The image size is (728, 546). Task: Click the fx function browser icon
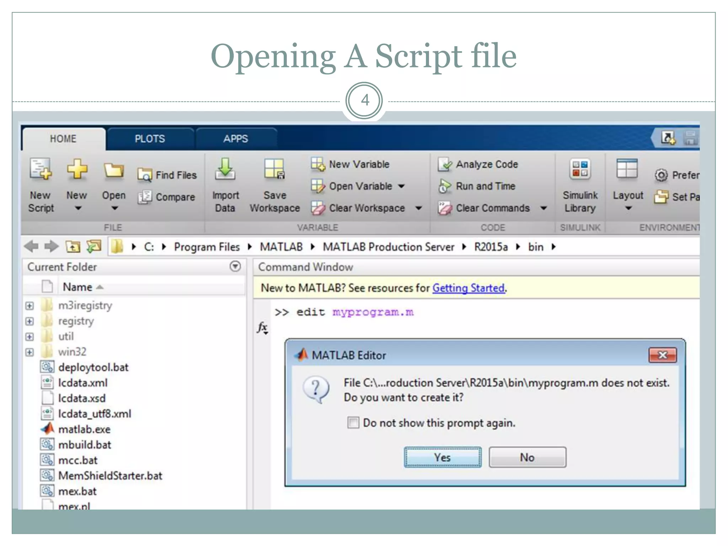[263, 327]
